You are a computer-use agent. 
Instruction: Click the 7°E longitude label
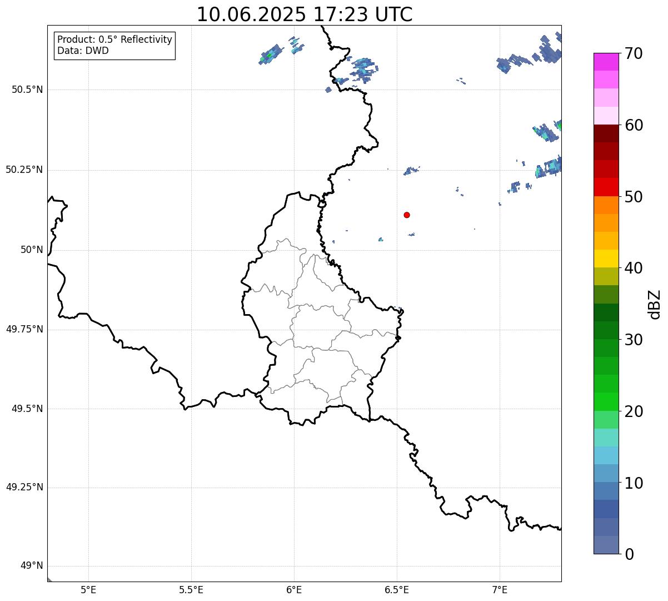tap(500, 590)
